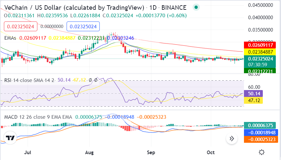Click the change +0.00013770 (+0.60%) value
The width and height of the screenshot is (281, 160).
tap(161, 16)
